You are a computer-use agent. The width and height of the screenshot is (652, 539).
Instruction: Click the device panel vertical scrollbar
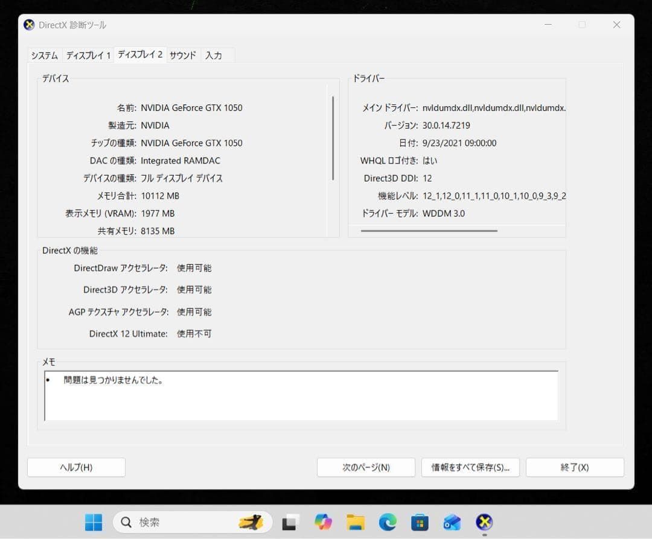[333, 138]
